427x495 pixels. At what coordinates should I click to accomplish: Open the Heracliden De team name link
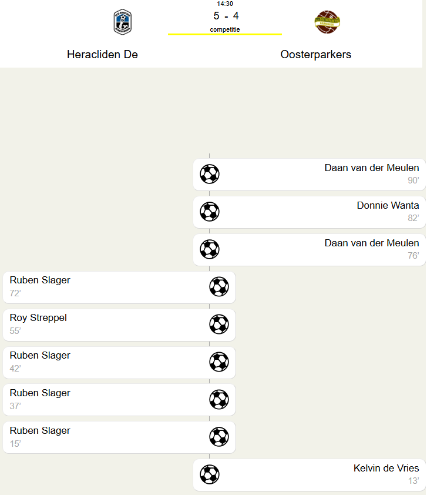[x=102, y=55]
